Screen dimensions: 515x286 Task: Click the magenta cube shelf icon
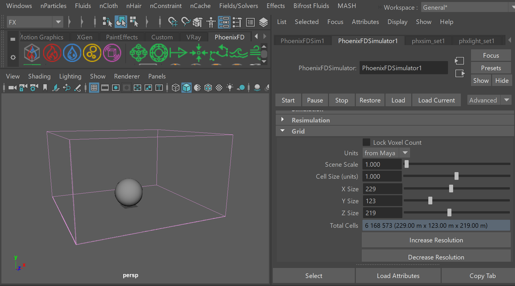[112, 53]
